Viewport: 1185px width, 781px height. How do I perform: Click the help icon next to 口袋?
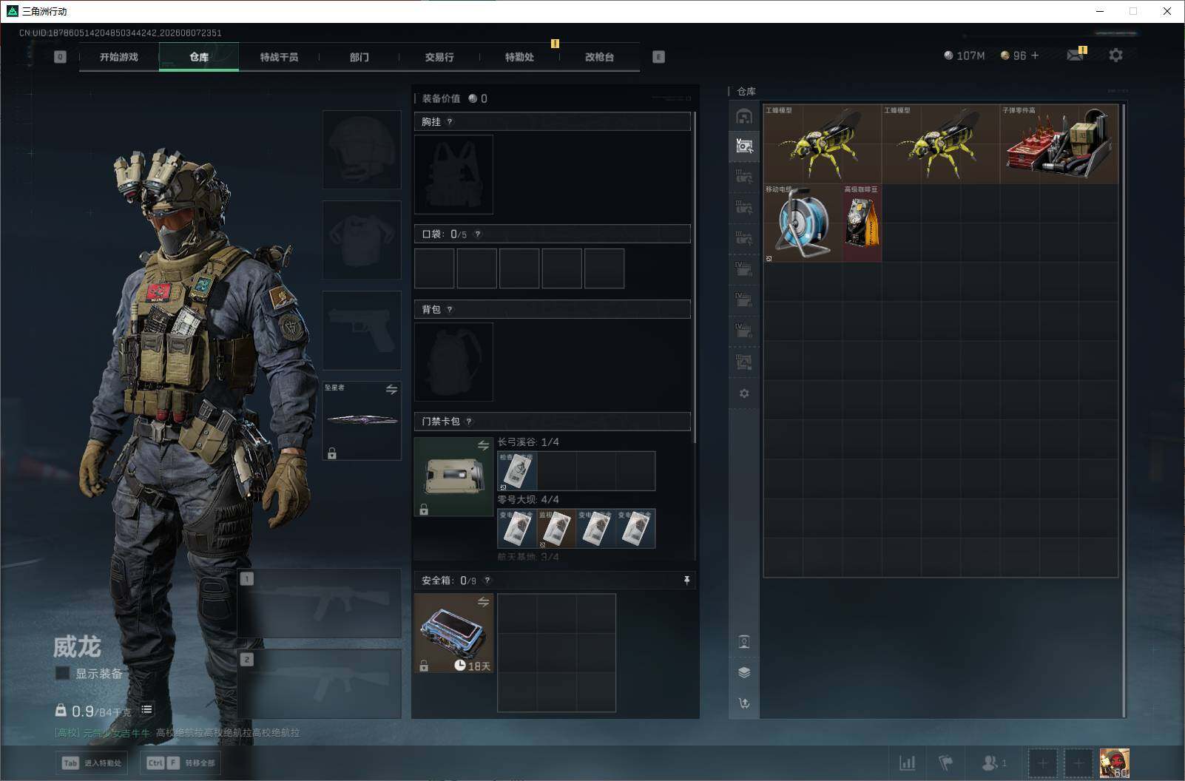478,234
